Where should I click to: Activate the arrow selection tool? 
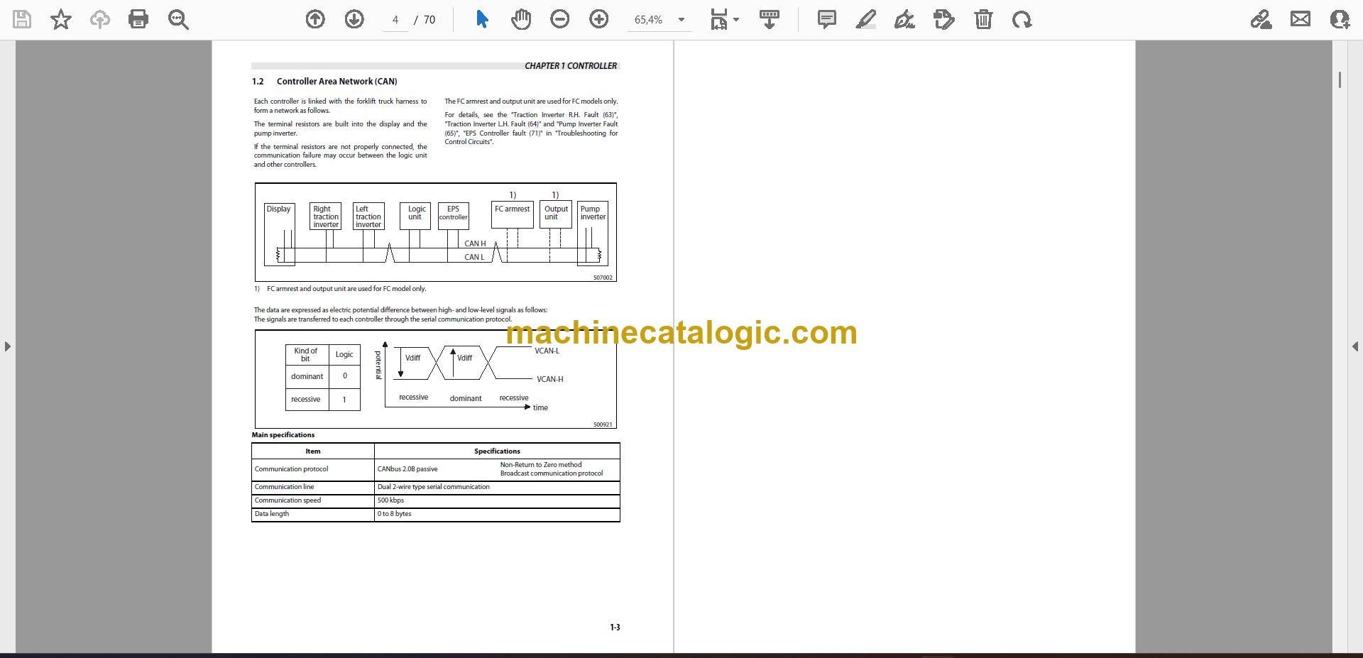[482, 19]
